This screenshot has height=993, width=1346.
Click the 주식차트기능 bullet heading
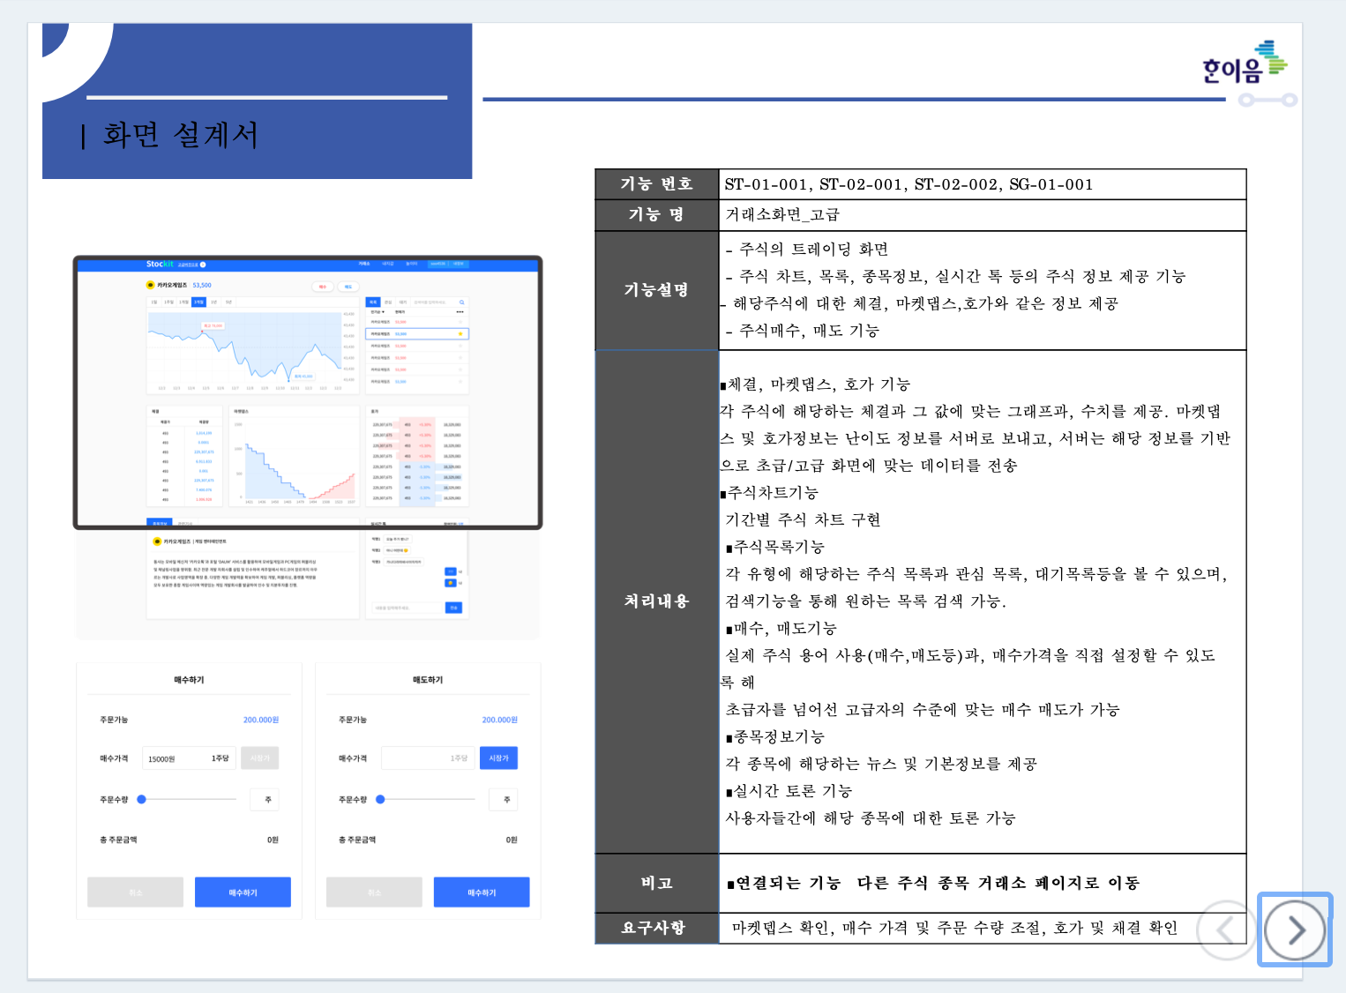coord(770,493)
